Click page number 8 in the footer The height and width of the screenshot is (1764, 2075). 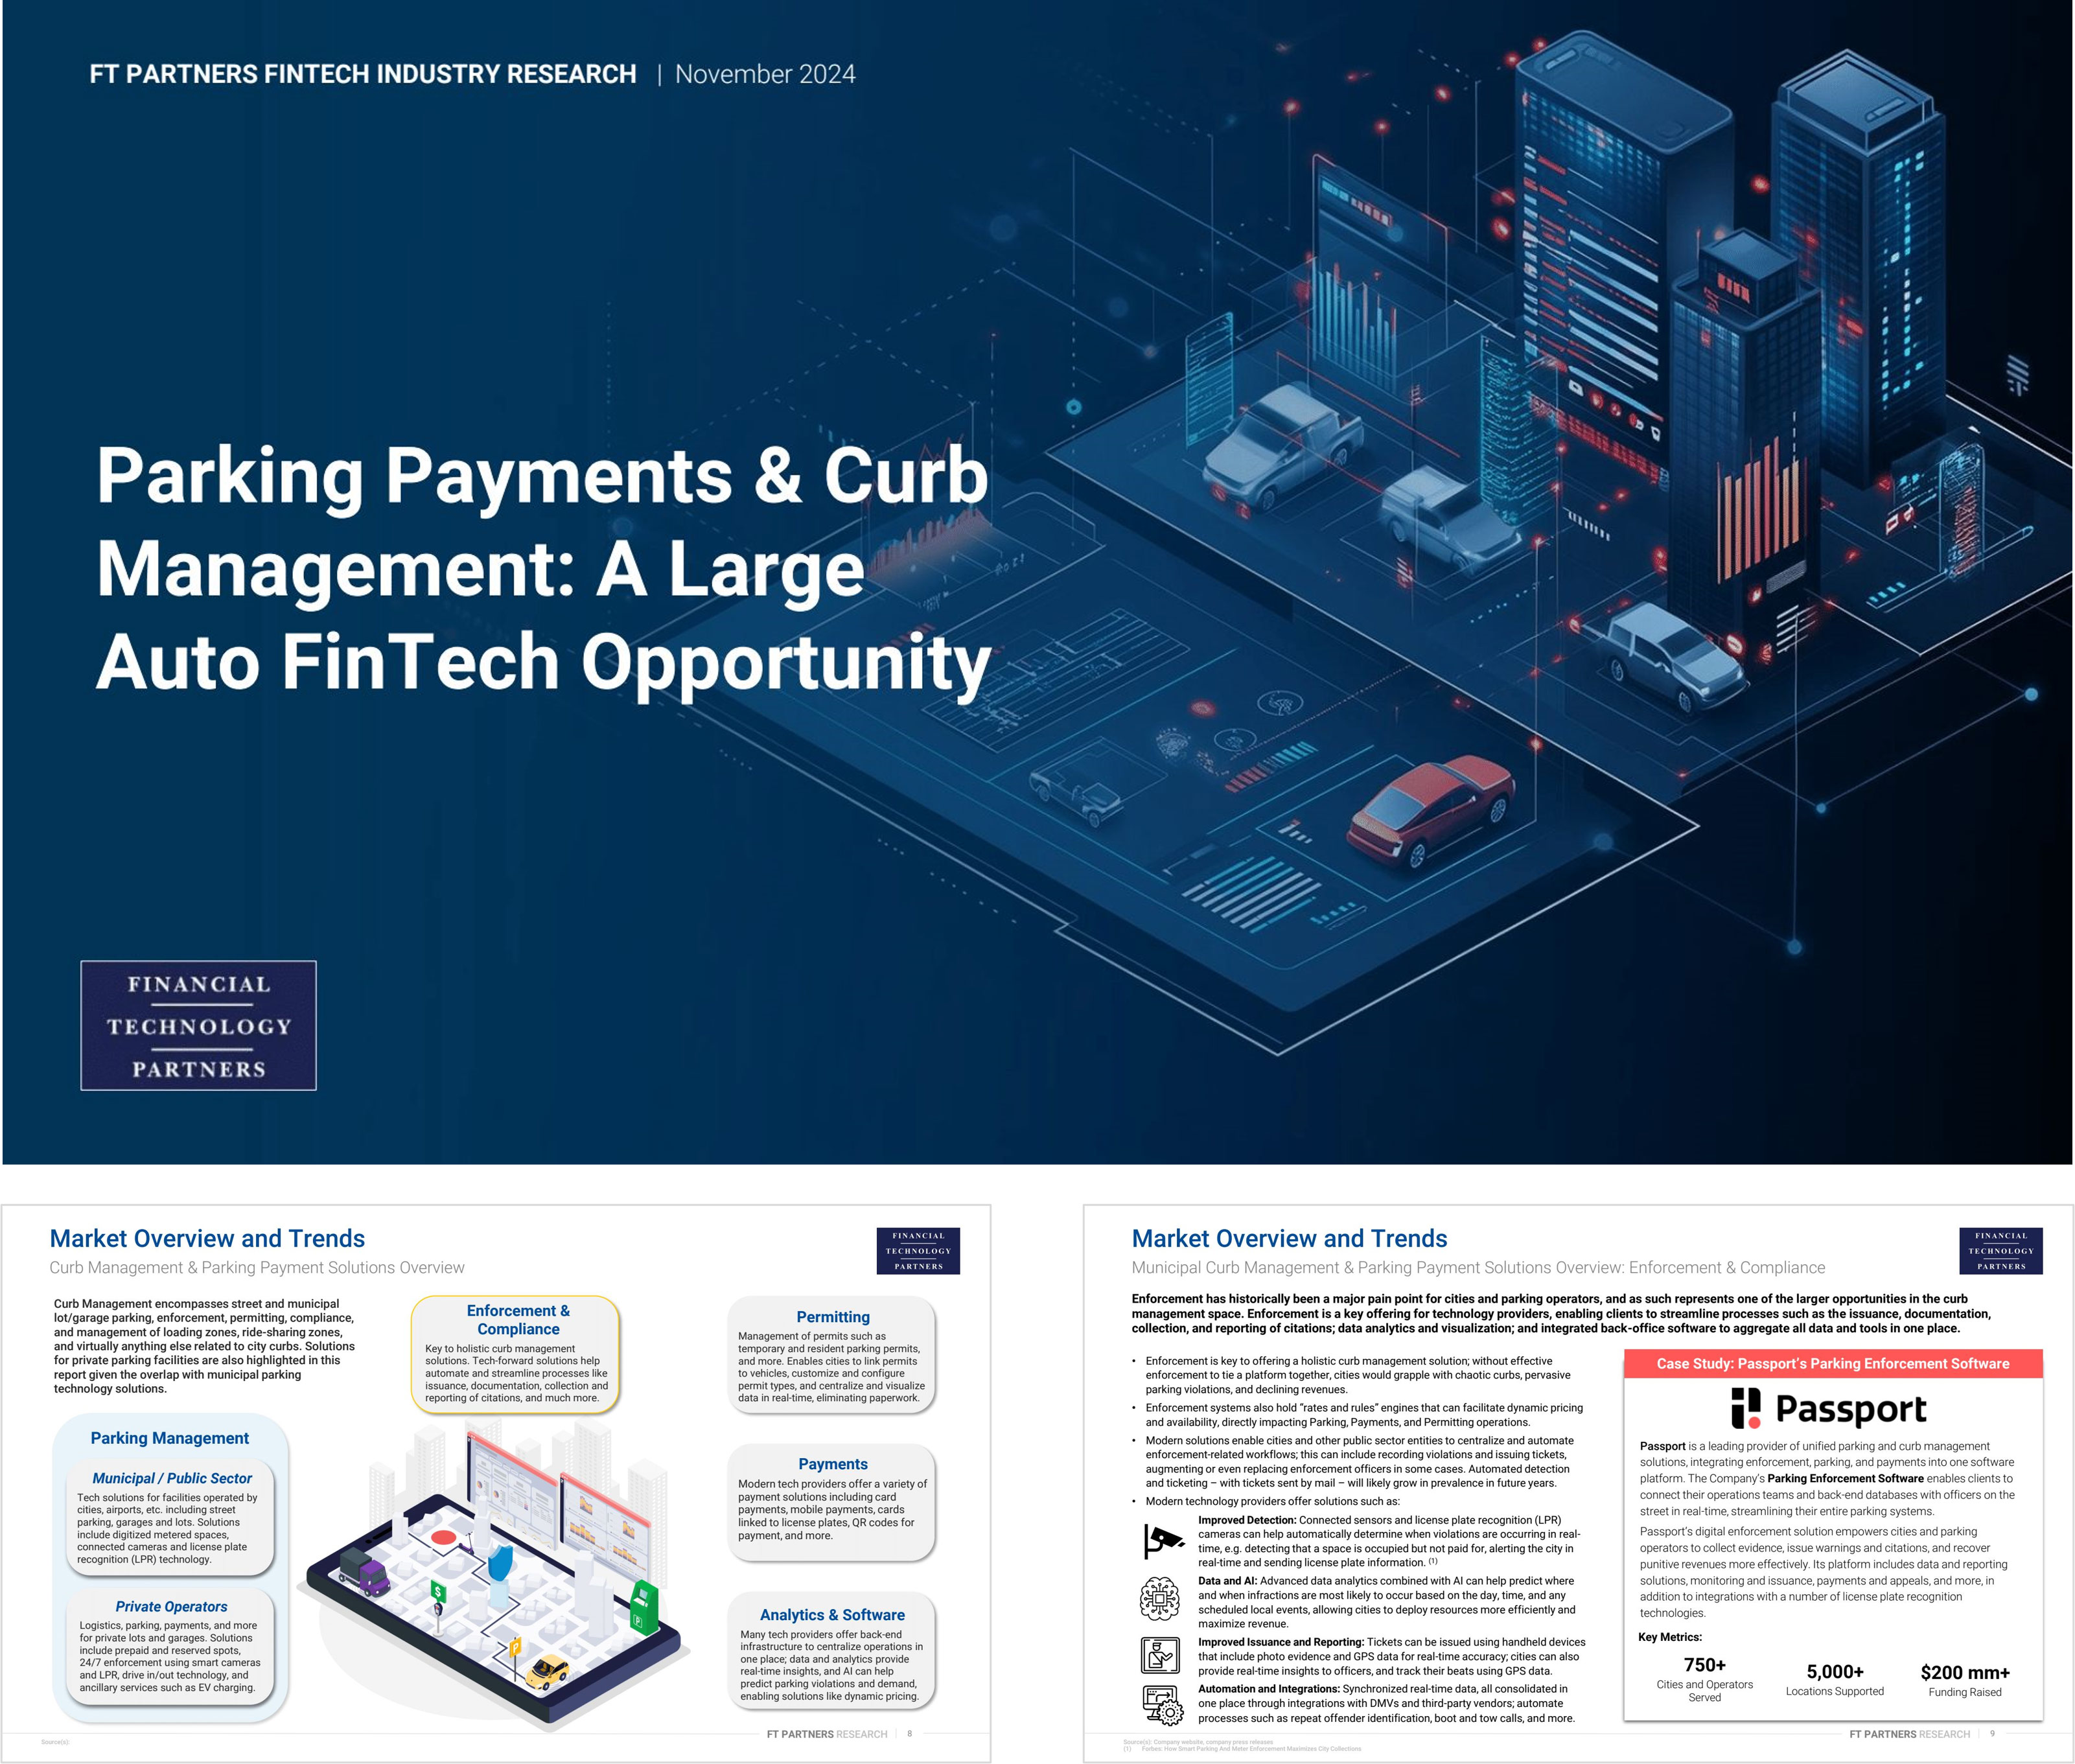tap(909, 1734)
